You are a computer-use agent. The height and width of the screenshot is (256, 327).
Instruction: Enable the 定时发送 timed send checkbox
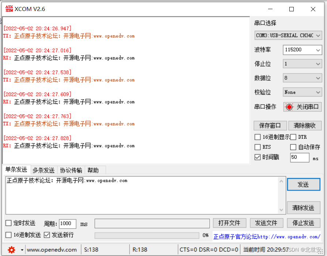click(8, 223)
